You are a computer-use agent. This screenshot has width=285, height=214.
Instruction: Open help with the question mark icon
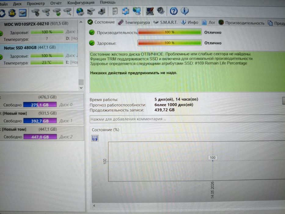coord(174,11)
